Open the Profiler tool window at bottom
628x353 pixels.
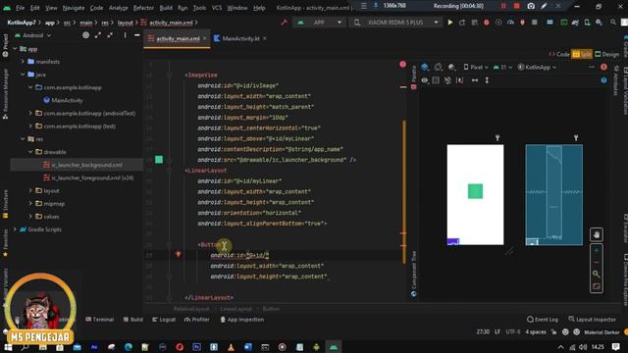pyautogui.click(x=196, y=320)
